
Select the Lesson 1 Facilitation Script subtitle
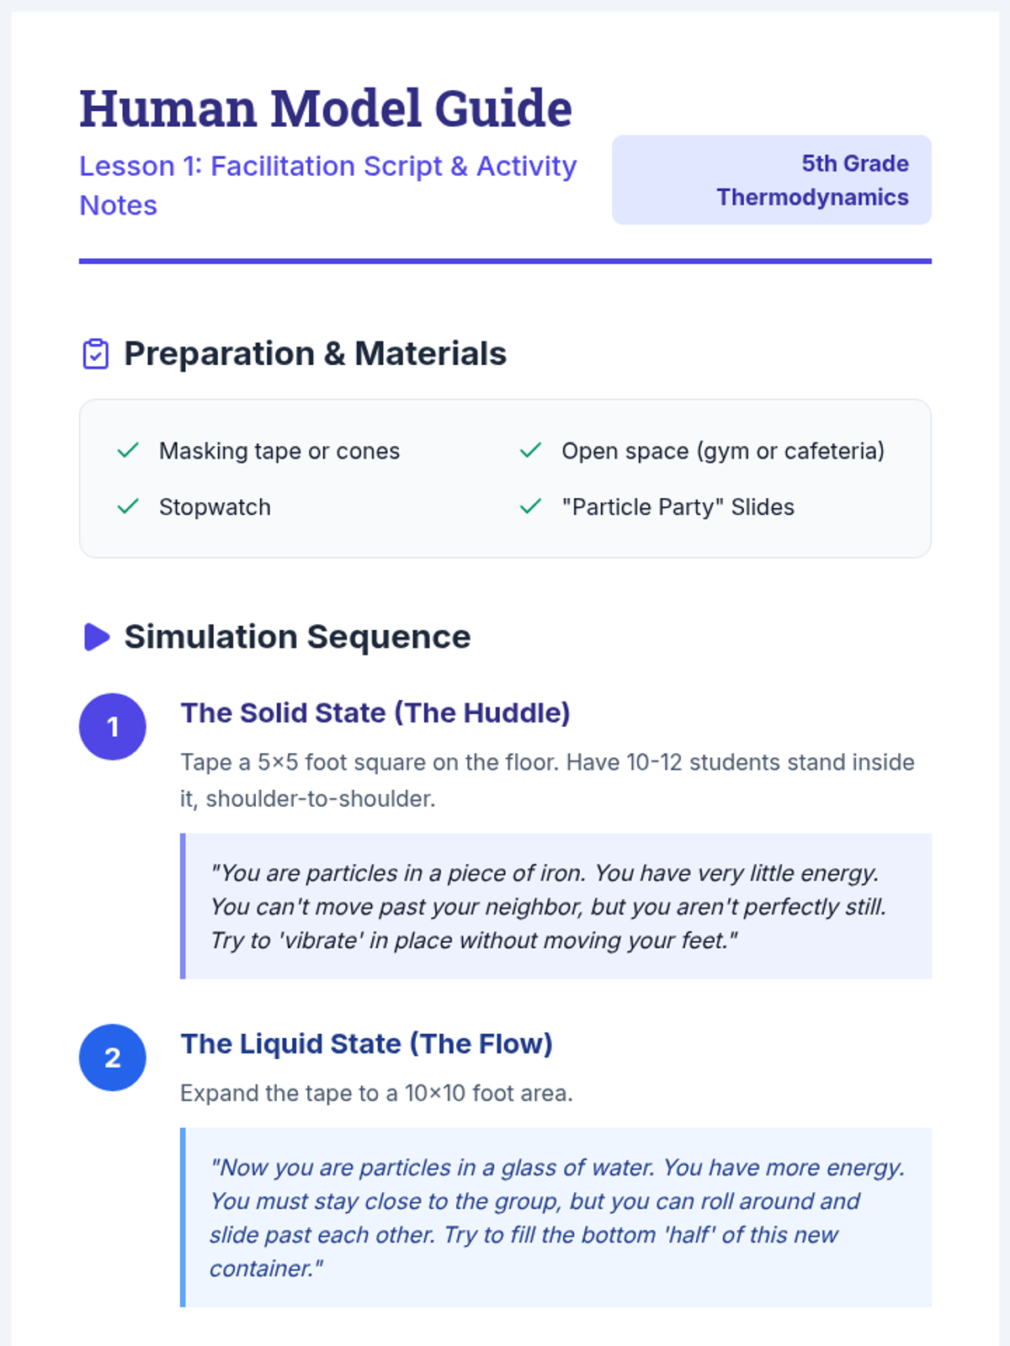pyautogui.click(x=328, y=185)
